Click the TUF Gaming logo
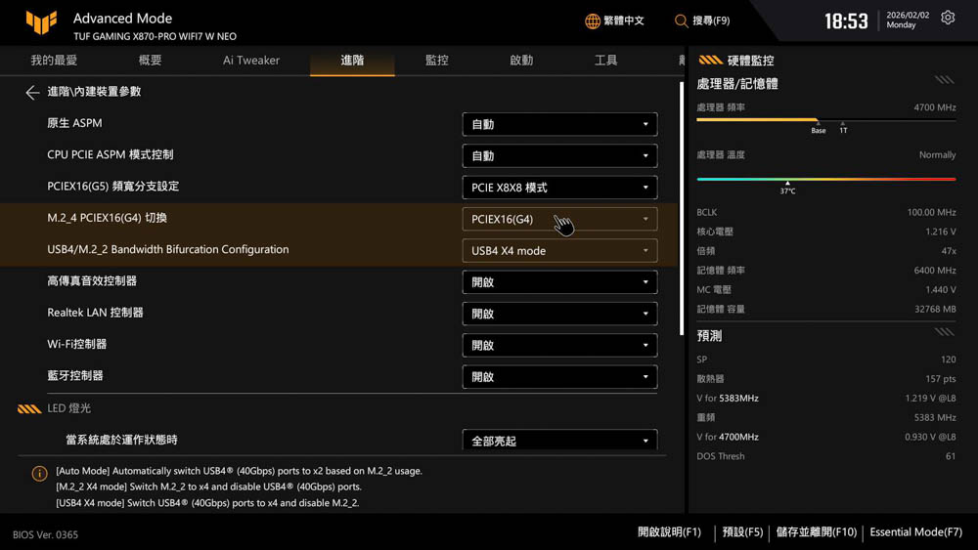 pyautogui.click(x=42, y=23)
